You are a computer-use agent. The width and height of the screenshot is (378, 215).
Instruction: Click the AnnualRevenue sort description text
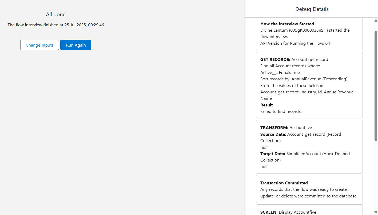pos(304,79)
